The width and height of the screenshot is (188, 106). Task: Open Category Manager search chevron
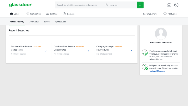[131, 51]
